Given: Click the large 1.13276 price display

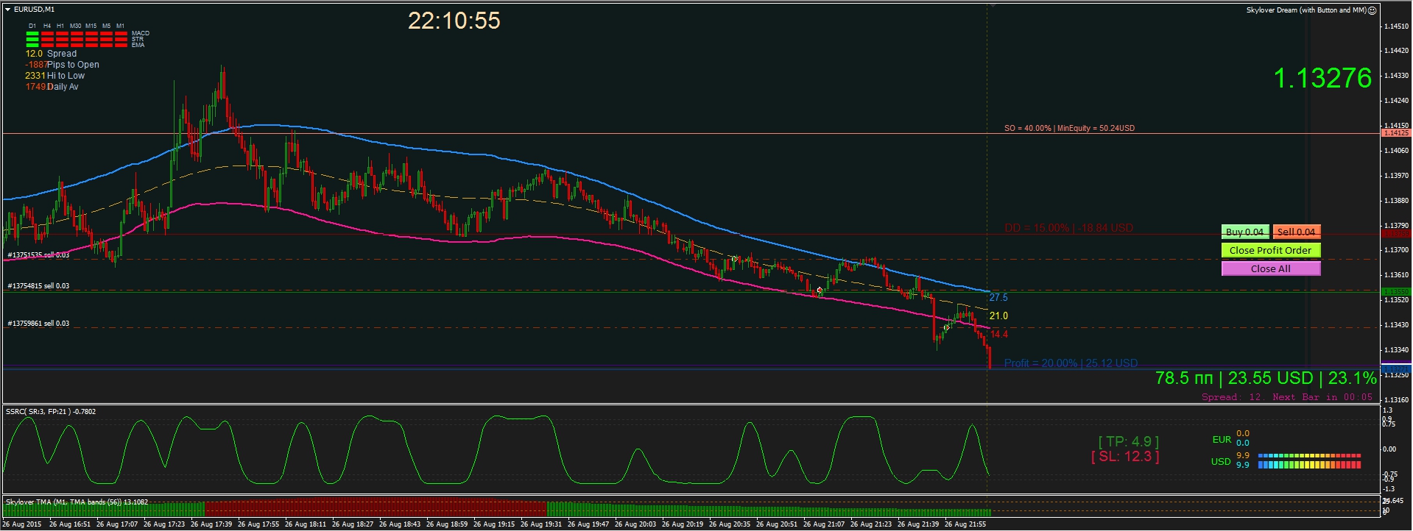Looking at the screenshot, I should [1322, 78].
